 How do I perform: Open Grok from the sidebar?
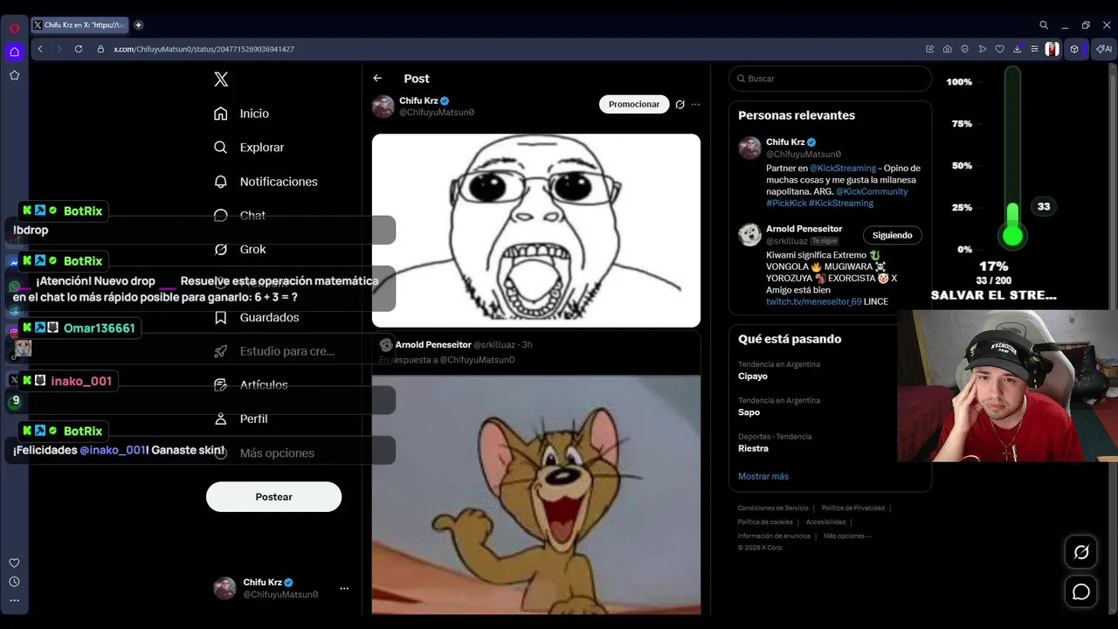(240, 249)
